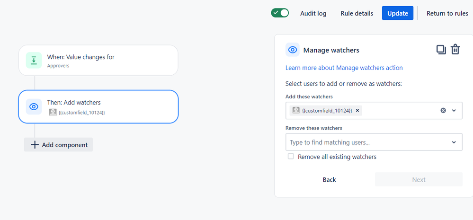This screenshot has height=220, width=473.
Task: Click the blue Update button
Action: click(398, 13)
